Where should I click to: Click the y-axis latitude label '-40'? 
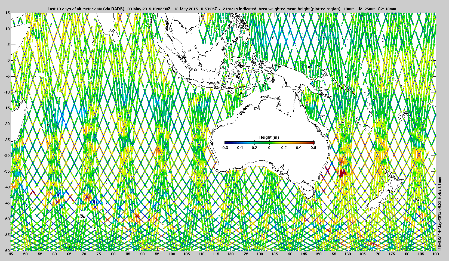pyautogui.click(x=7, y=187)
